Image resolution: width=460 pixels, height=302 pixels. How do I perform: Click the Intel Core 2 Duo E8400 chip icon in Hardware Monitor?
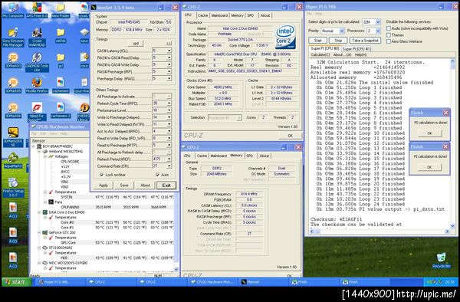[x=45, y=212]
